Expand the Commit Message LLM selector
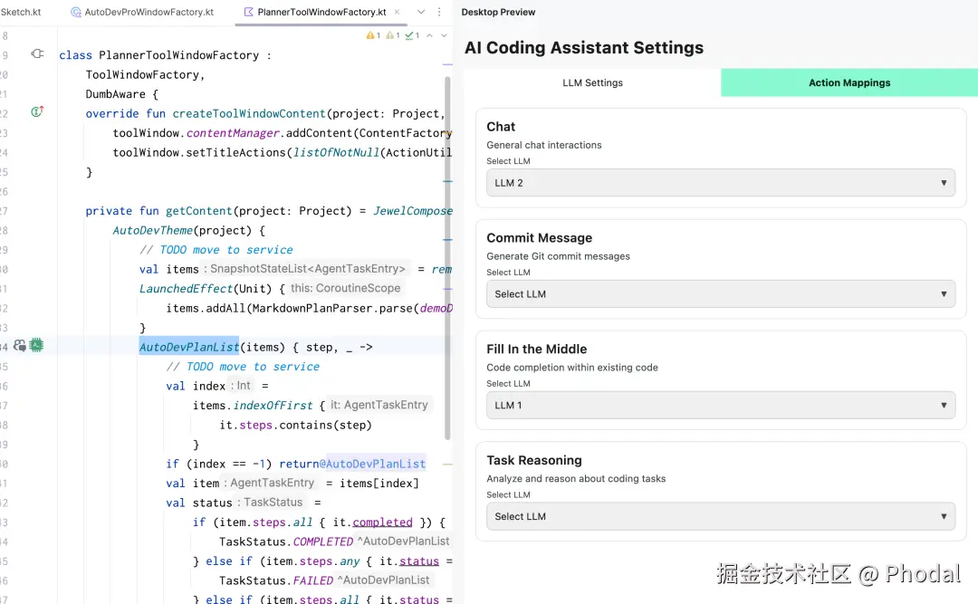The image size is (978, 604). (x=720, y=294)
